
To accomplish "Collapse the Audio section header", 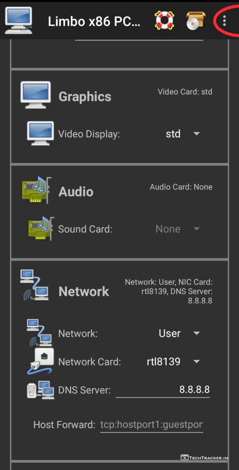I will (x=76, y=192).
